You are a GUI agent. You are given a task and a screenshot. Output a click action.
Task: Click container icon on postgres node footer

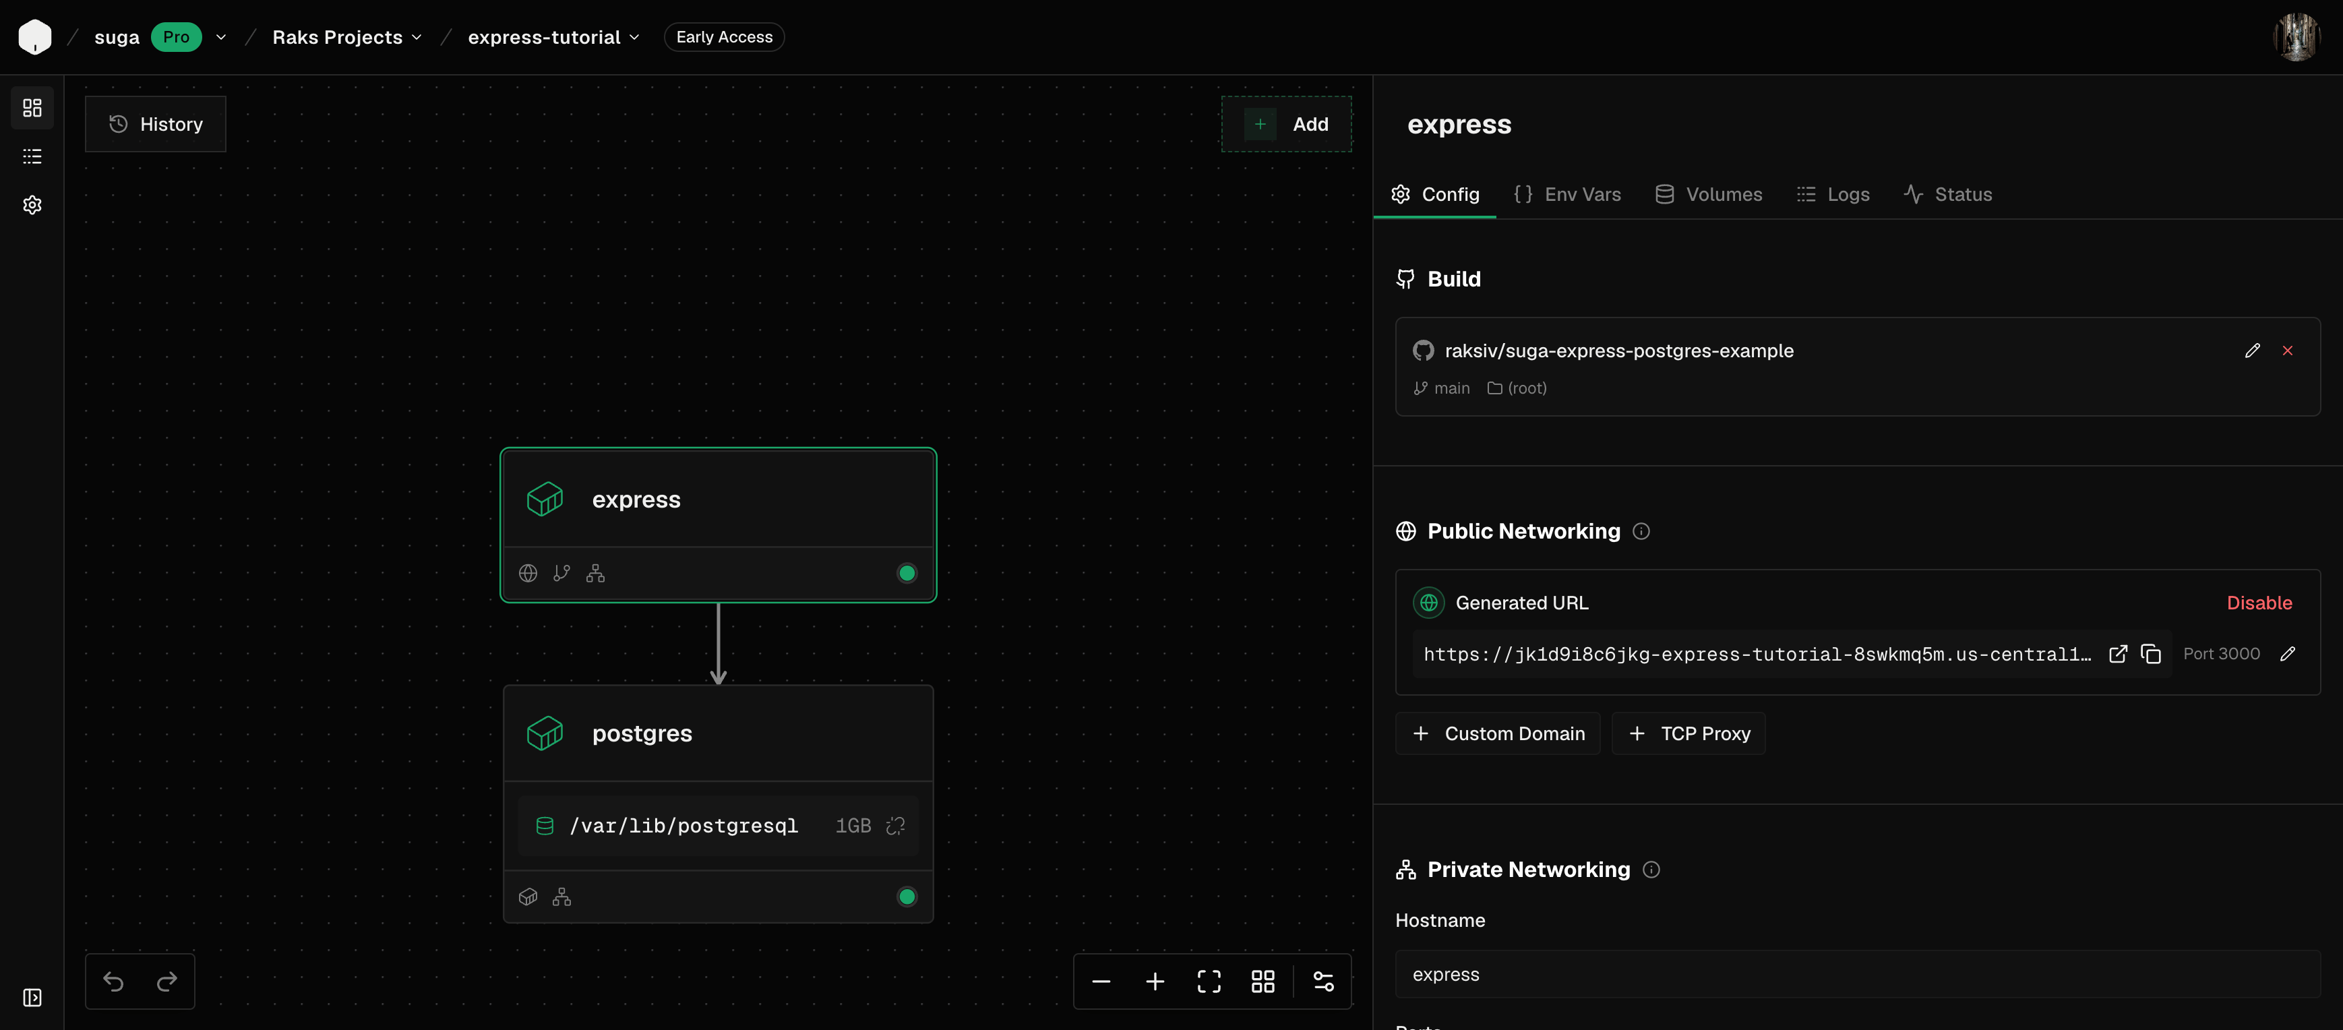(528, 897)
